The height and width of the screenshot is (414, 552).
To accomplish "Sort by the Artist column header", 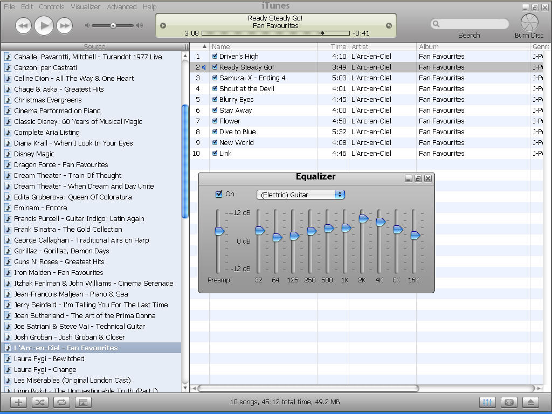I will tap(383, 46).
